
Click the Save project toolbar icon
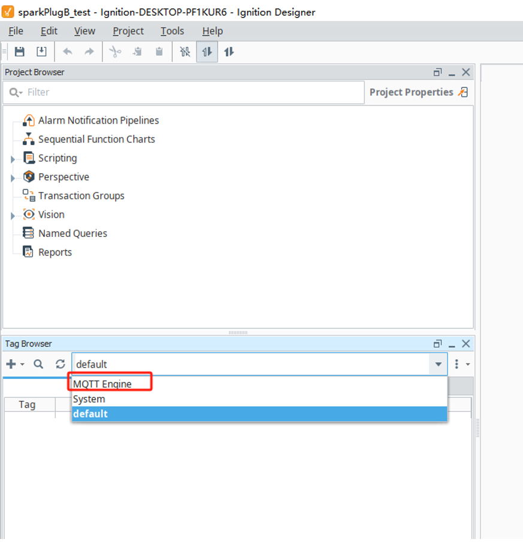[20, 52]
